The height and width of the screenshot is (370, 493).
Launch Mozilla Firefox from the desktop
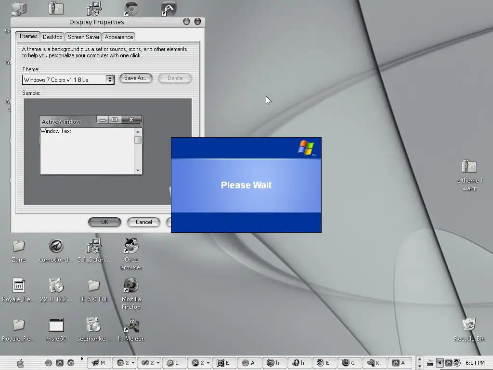click(x=131, y=293)
